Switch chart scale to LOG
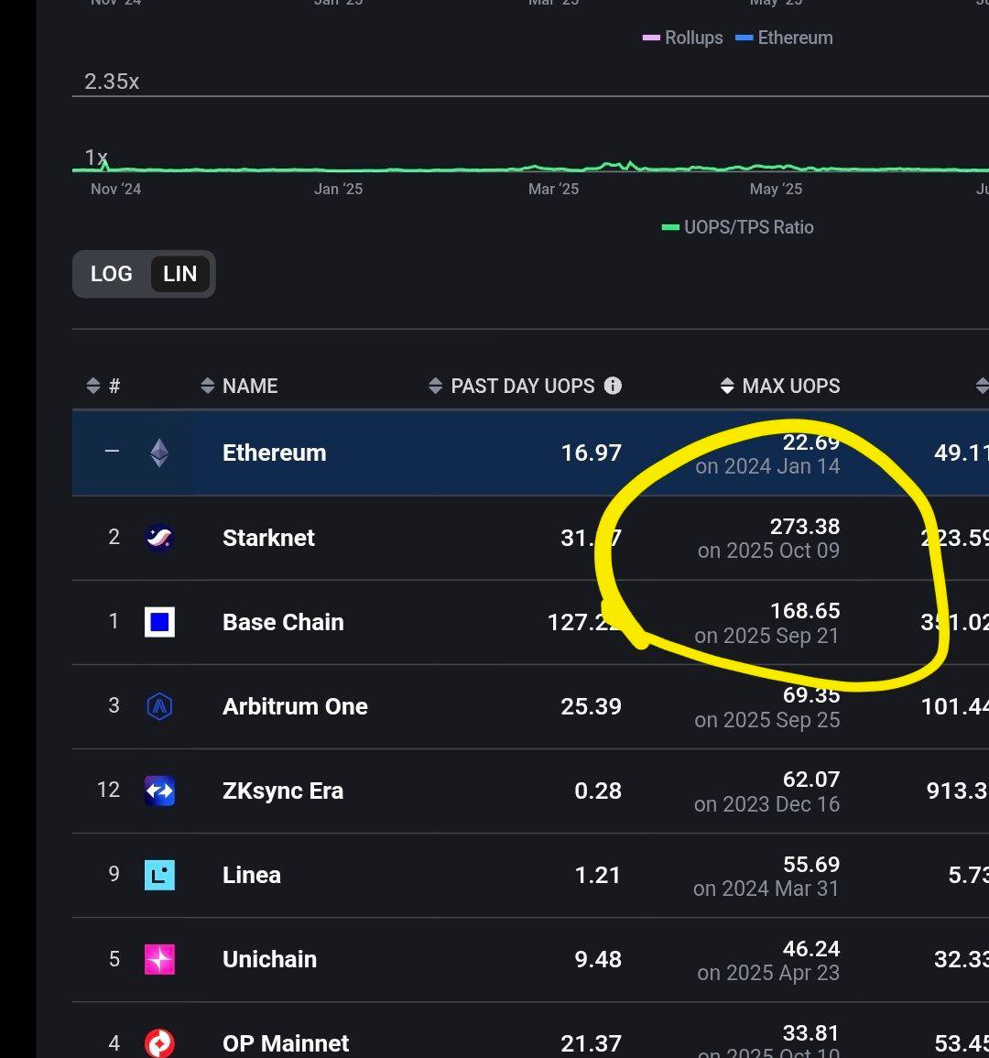The height and width of the screenshot is (1058, 989). (112, 274)
